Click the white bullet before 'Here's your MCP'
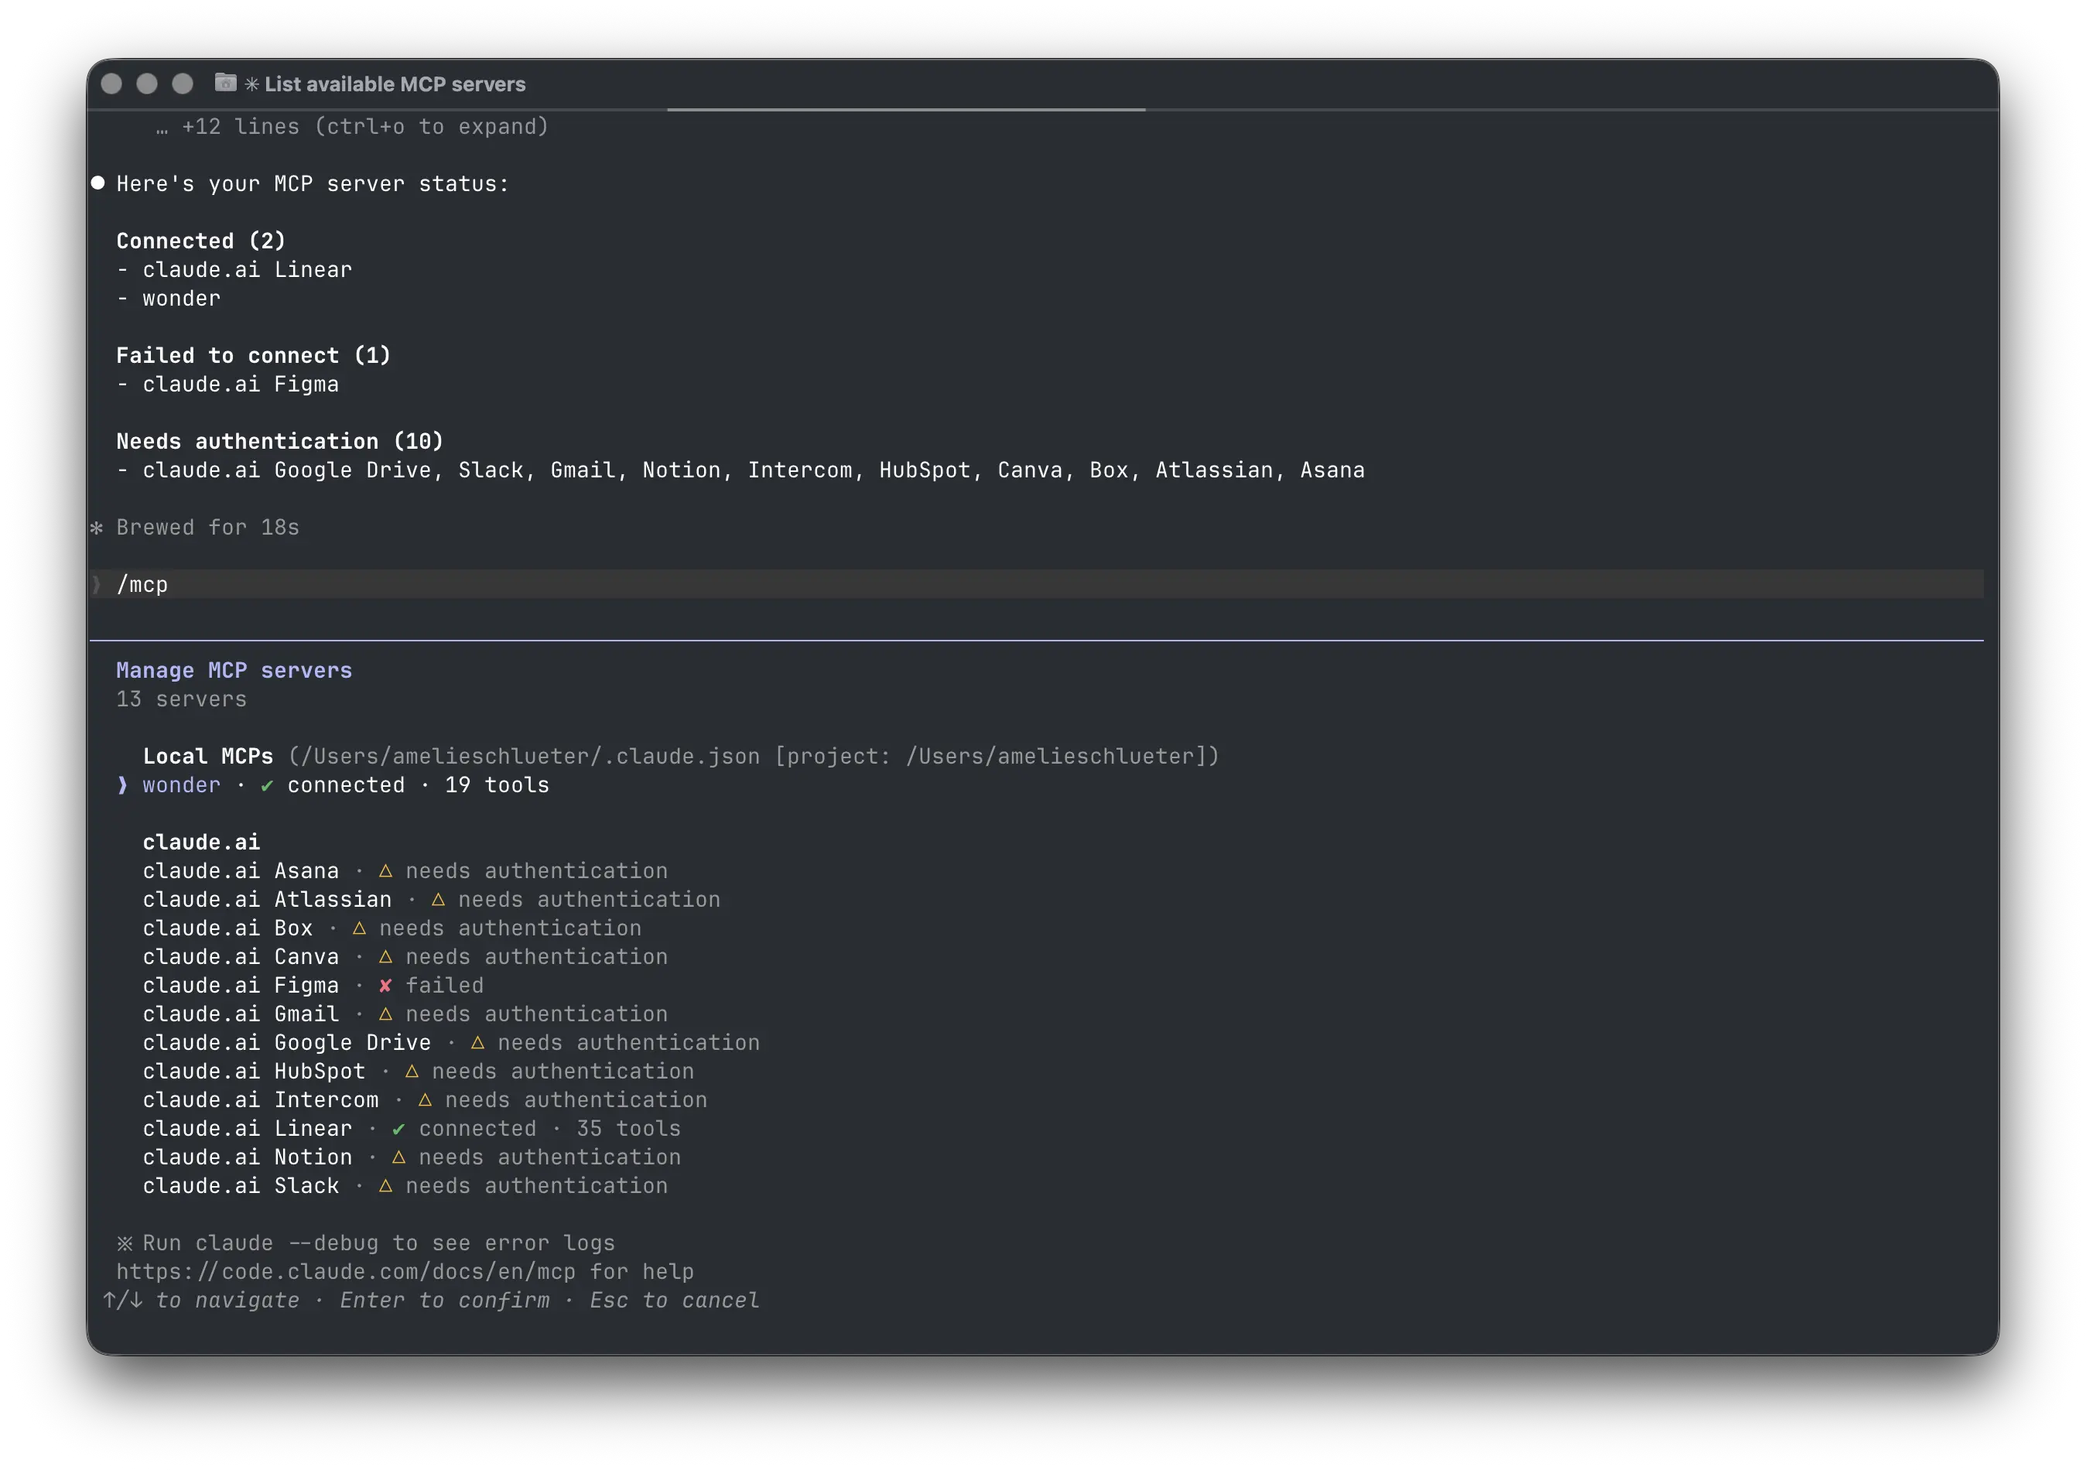The height and width of the screenshot is (1470, 2086). [98, 183]
